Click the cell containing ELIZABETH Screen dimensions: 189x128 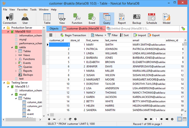pyautogui.click(x=95, y=62)
